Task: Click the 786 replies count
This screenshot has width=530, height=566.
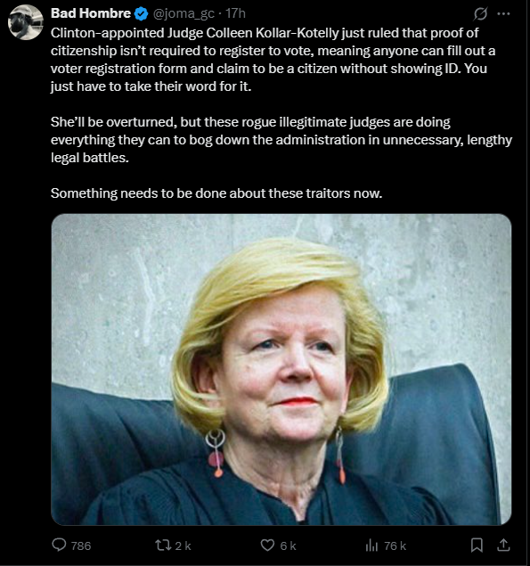Action: click(x=81, y=545)
